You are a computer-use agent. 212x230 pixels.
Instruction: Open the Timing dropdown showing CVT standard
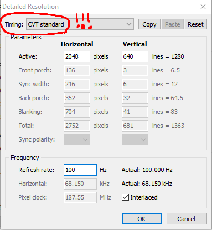coord(80,24)
